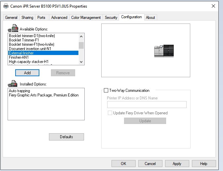Open the About tab
223x171 pixels.
(x=150, y=18)
